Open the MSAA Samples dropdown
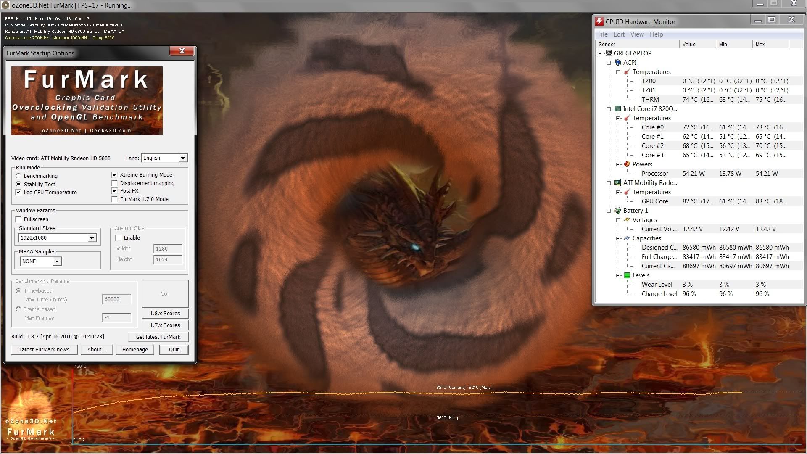The height and width of the screenshot is (454, 807). (x=40, y=261)
